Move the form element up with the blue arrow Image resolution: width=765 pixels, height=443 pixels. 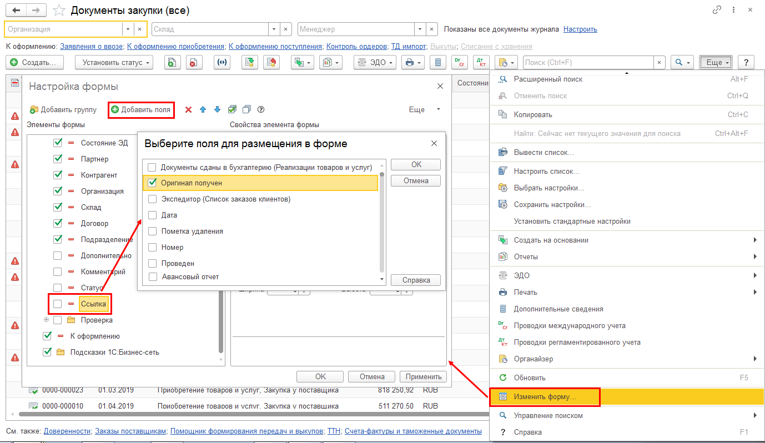tap(203, 109)
